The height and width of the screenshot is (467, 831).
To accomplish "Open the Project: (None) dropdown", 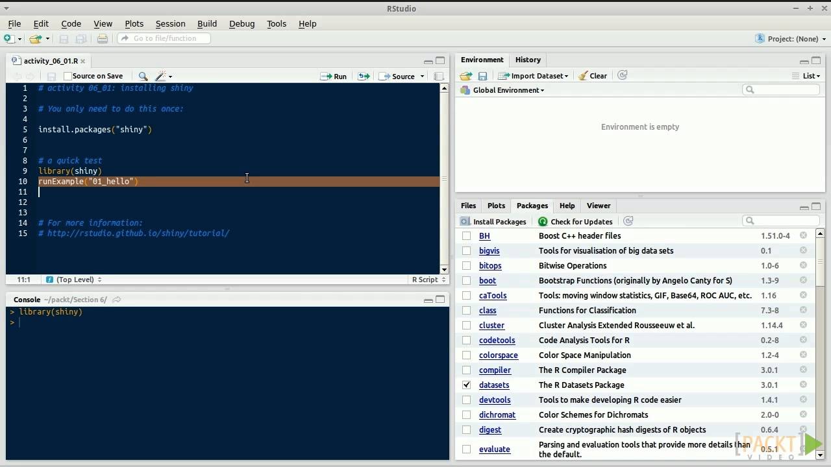I will pos(790,39).
